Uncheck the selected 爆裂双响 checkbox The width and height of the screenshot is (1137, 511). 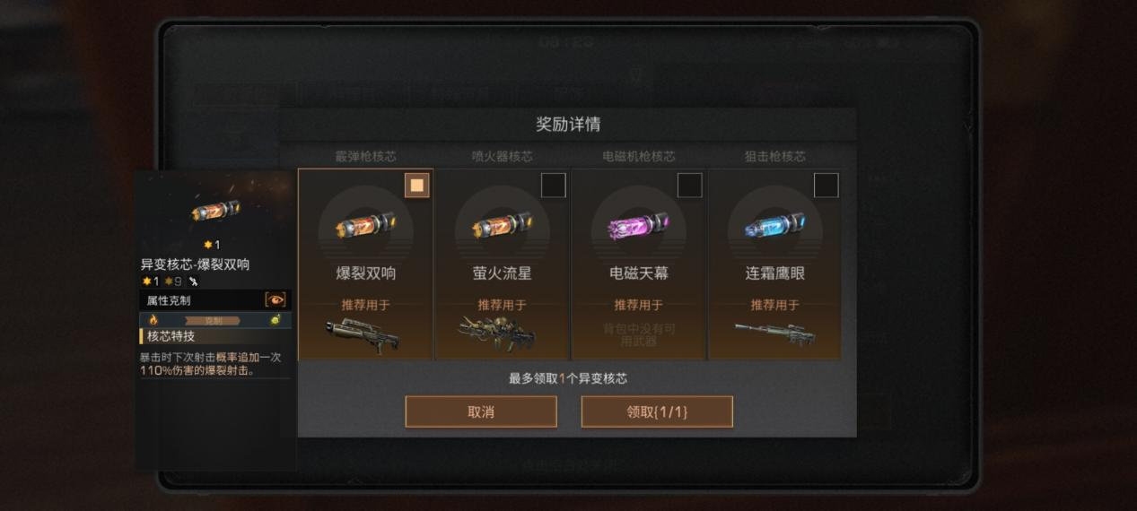[x=416, y=186]
